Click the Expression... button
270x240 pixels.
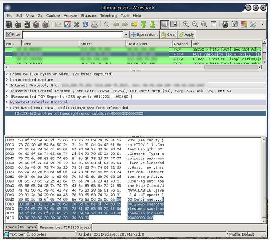(x=145, y=34)
